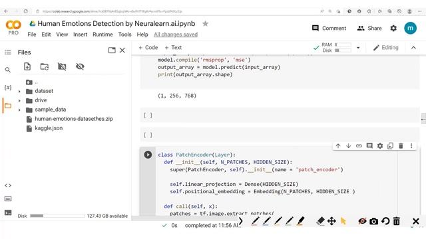The image size is (426, 239).
Task: Click All changes saved link
Action: (x=176, y=35)
